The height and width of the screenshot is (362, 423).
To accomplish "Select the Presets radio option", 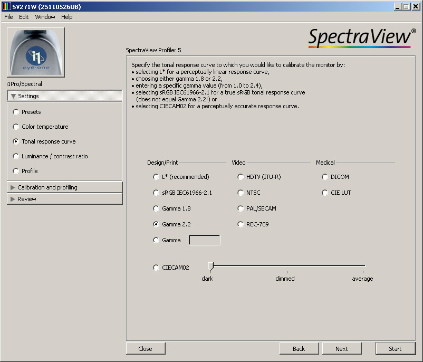I will pos(16,112).
